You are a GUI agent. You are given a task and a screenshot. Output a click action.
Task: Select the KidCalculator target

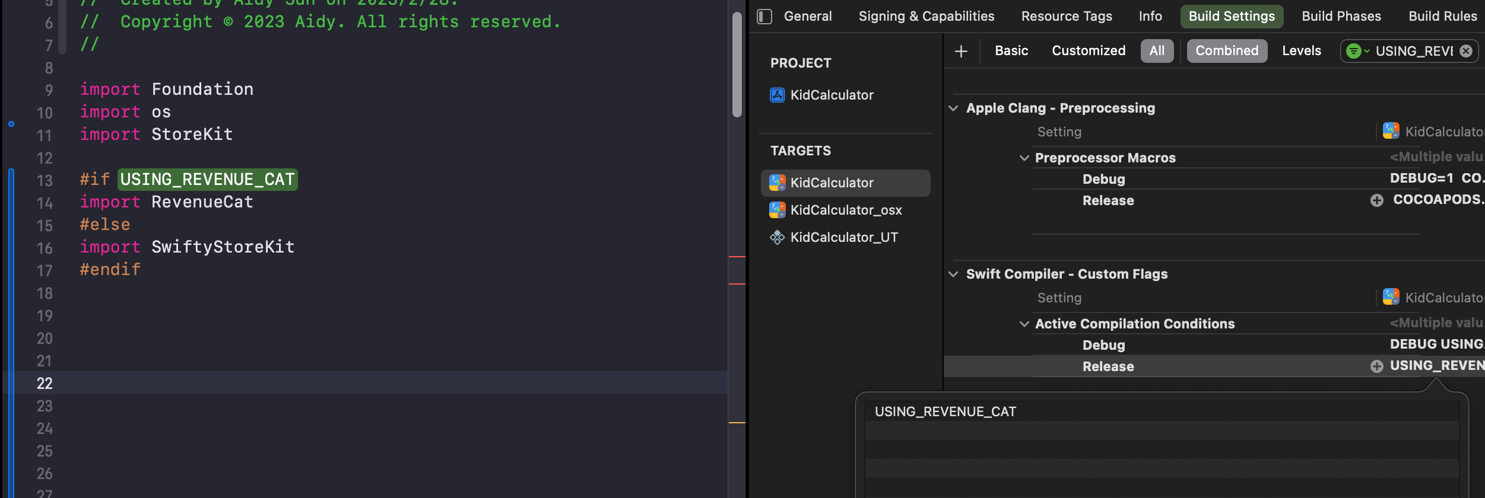coord(845,183)
